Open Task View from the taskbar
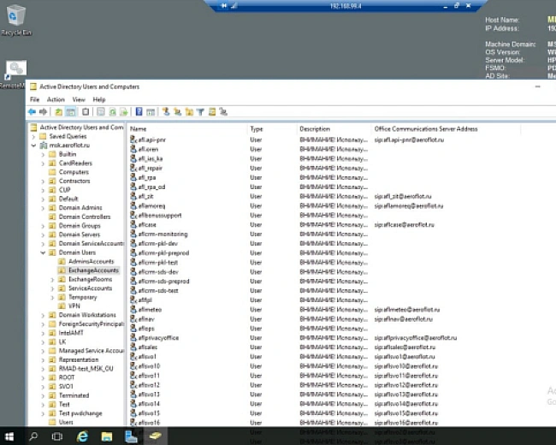 click(x=57, y=436)
